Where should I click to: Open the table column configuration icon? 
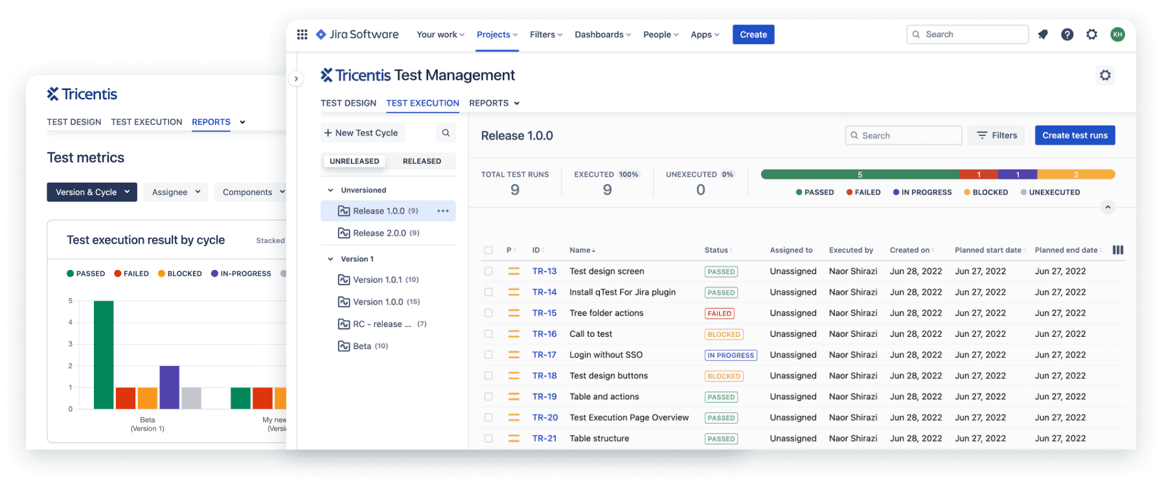coord(1117,250)
